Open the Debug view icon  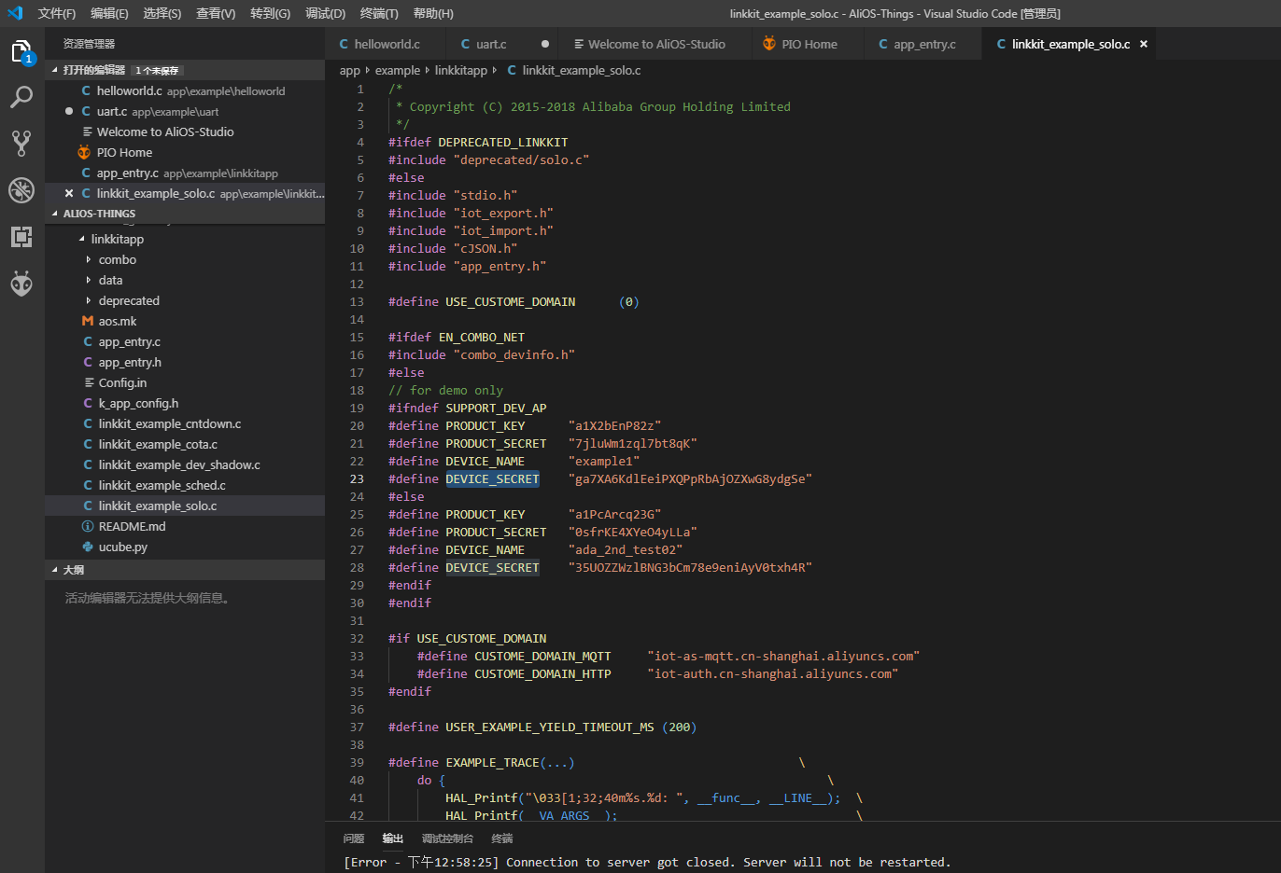pyautogui.click(x=21, y=190)
